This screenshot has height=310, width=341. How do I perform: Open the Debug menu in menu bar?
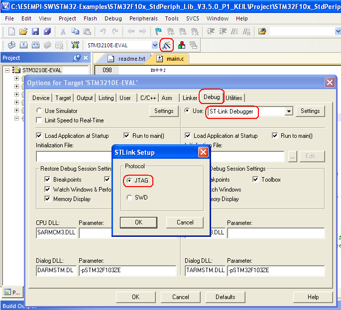pyautogui.click(x=113, y=18)
